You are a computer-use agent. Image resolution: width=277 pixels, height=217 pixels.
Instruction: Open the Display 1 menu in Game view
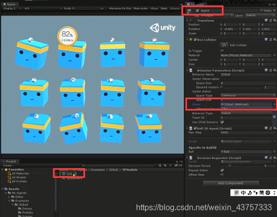point(12,9)
